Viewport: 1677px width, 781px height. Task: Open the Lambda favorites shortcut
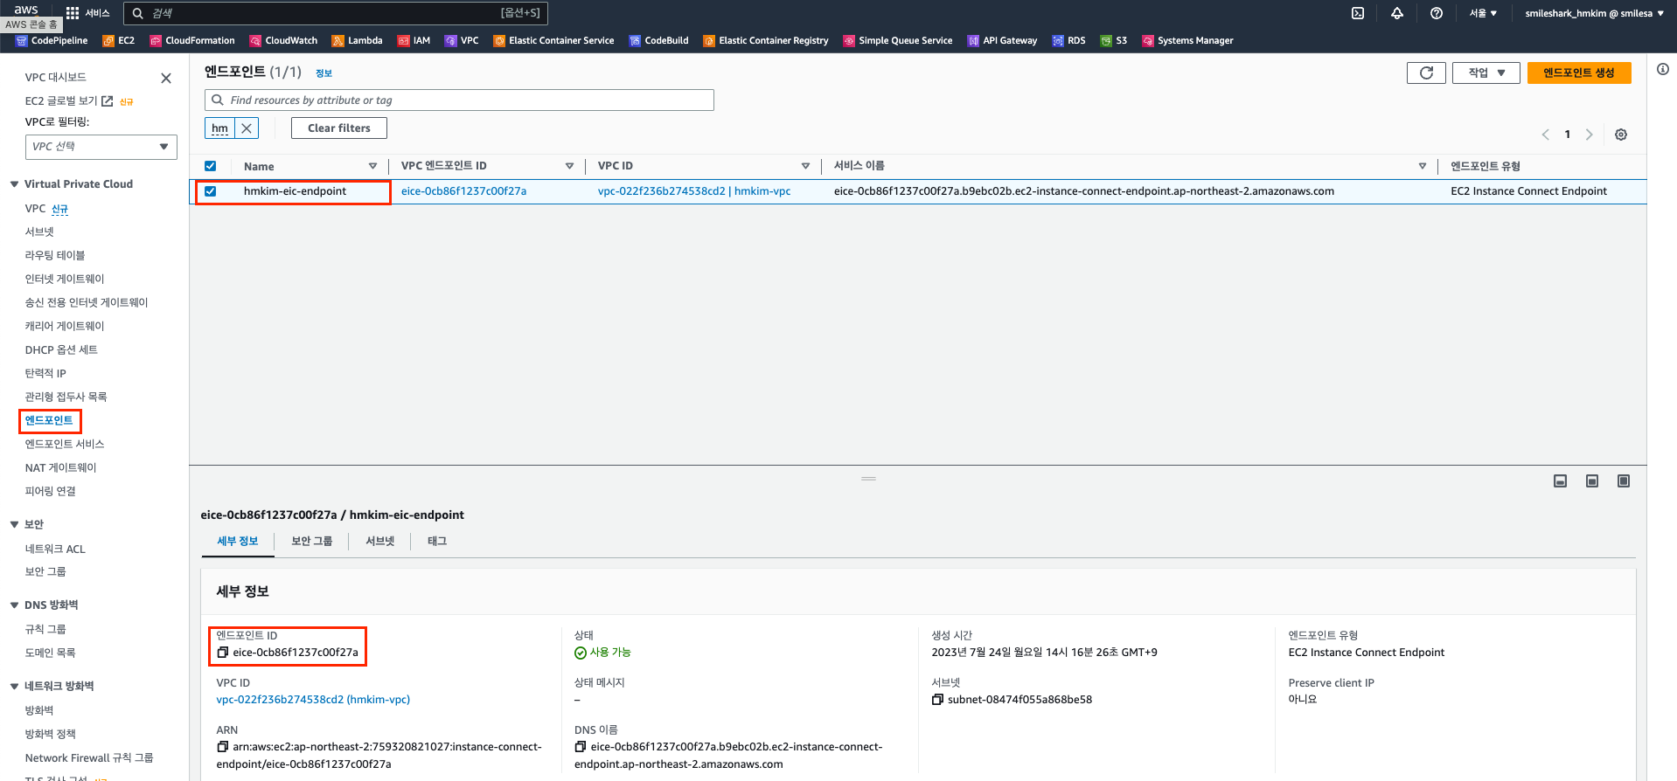(358, 40)
